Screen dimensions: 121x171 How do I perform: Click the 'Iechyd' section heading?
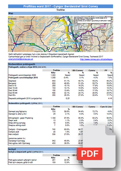[x=12, y=149]
